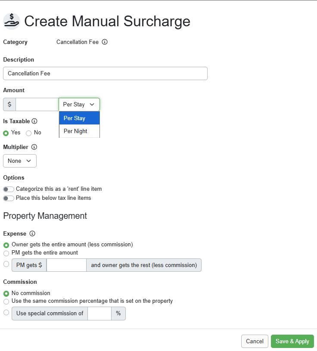Choose PM gets the entire amount option
Screen dimensions: 317x351
6,253
